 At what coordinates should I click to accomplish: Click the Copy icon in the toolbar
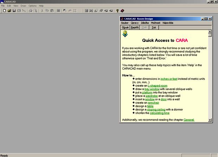(47, 11)
